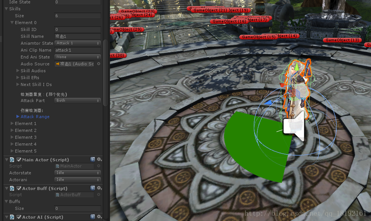Select the GameObject (15) label in scene
371x221 pixels.
click(x=259, y=37)
